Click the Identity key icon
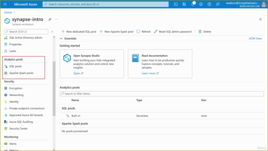This screenshot has width=268, height=151. [x=6, y=102]
